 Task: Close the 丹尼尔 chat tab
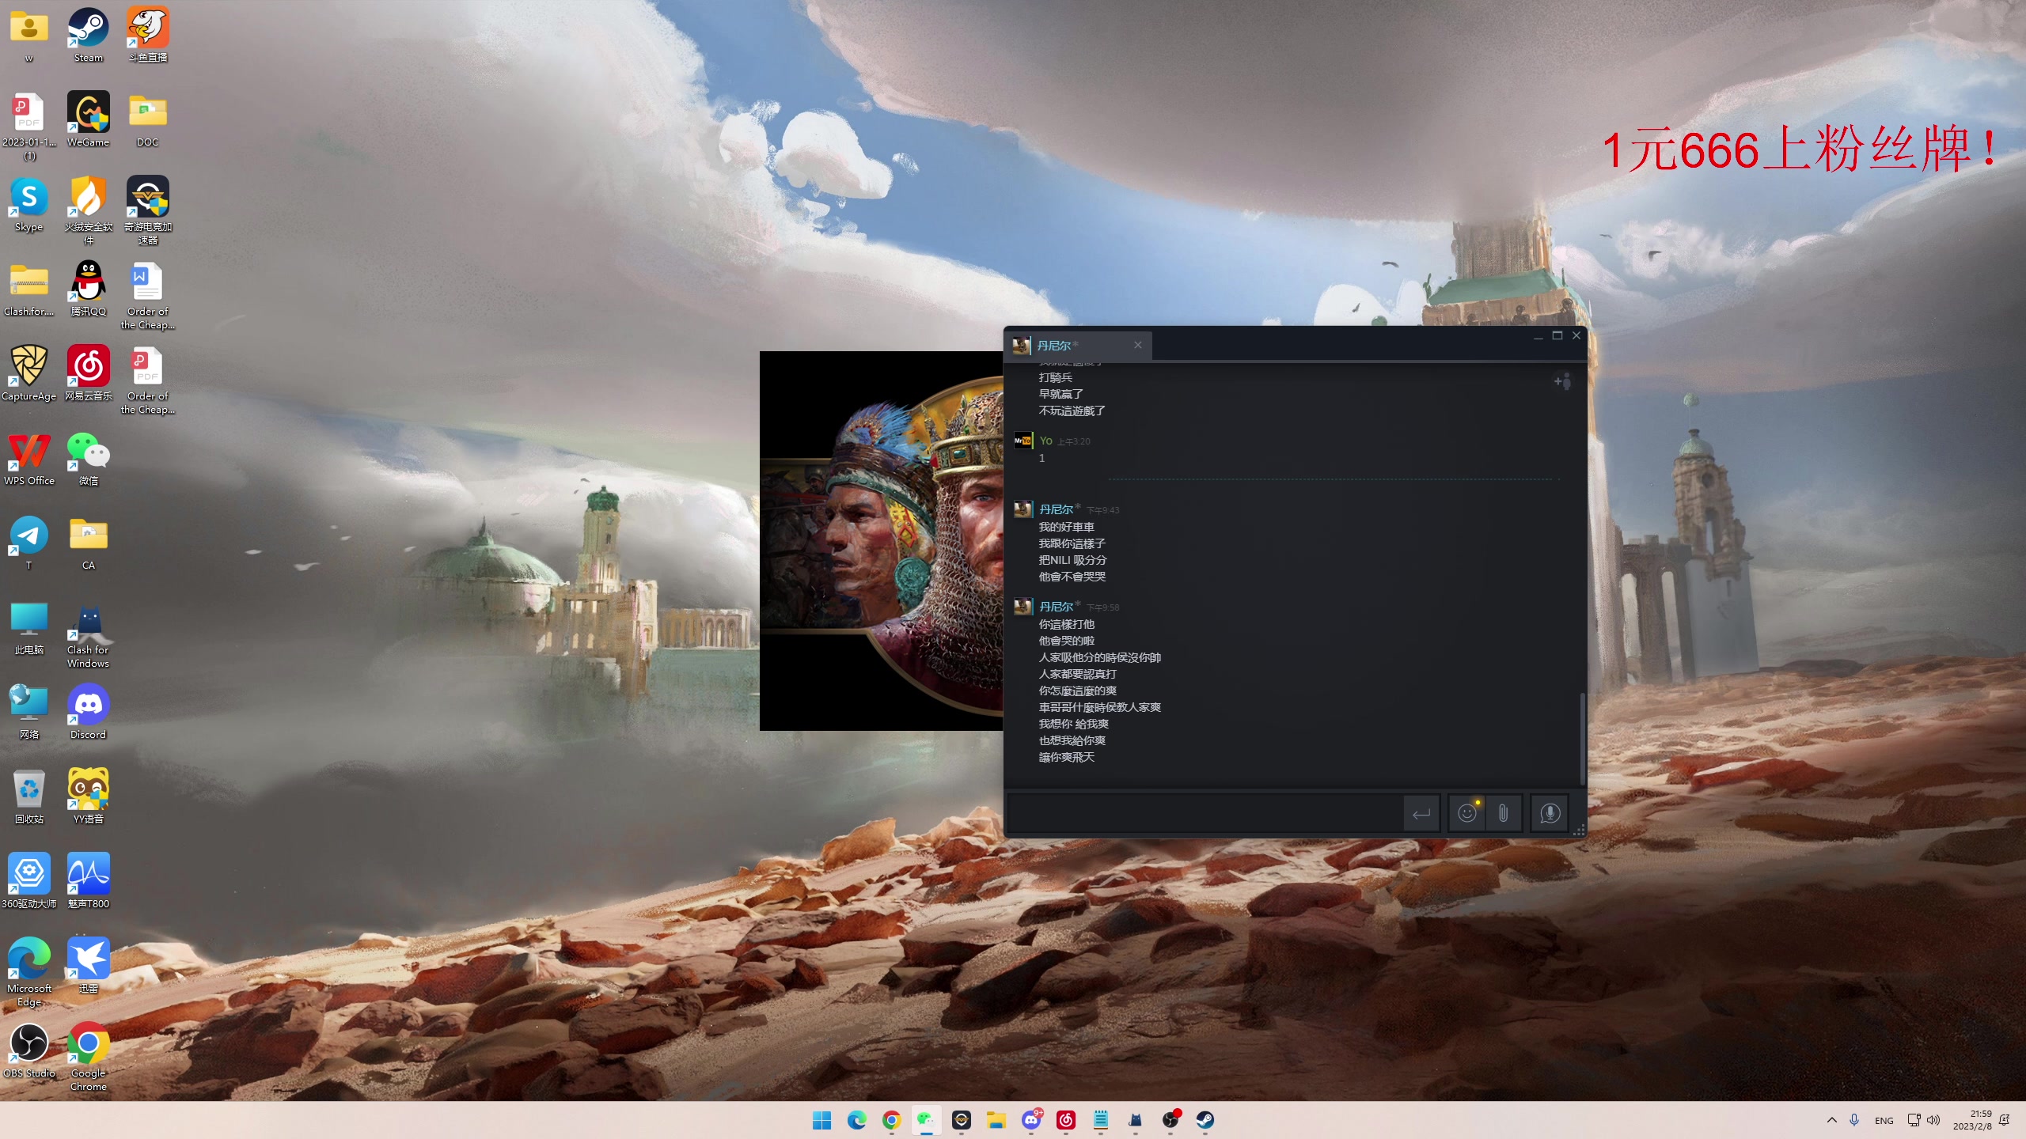(x=1138, y=345)
